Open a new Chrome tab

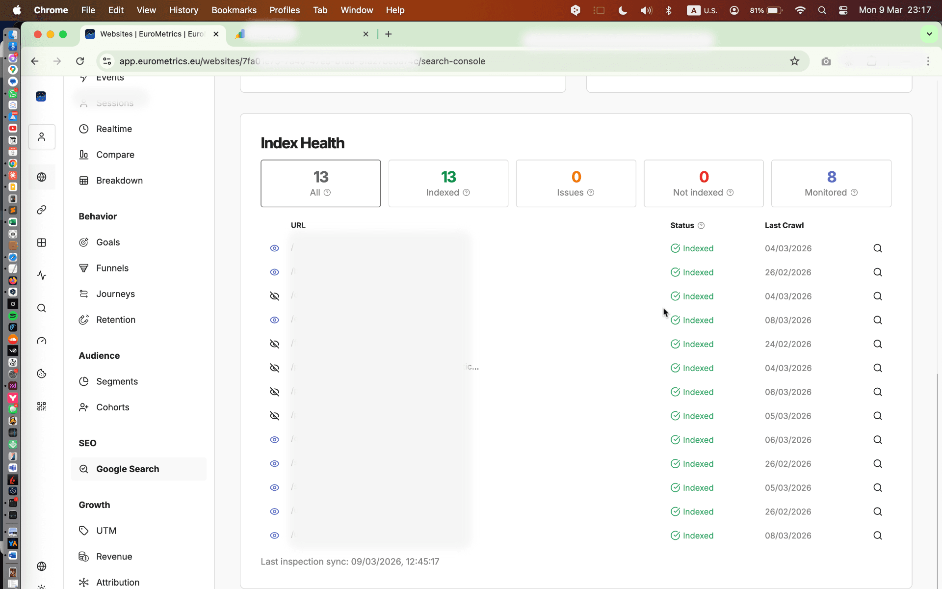pos(389,34)
